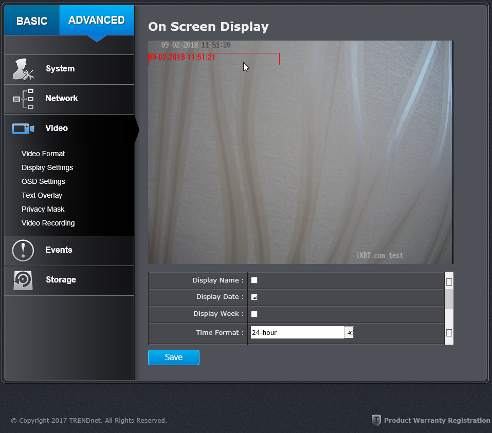Switch to the BASIC tab
The image size is (492, 433).
(x=32, y=21)
